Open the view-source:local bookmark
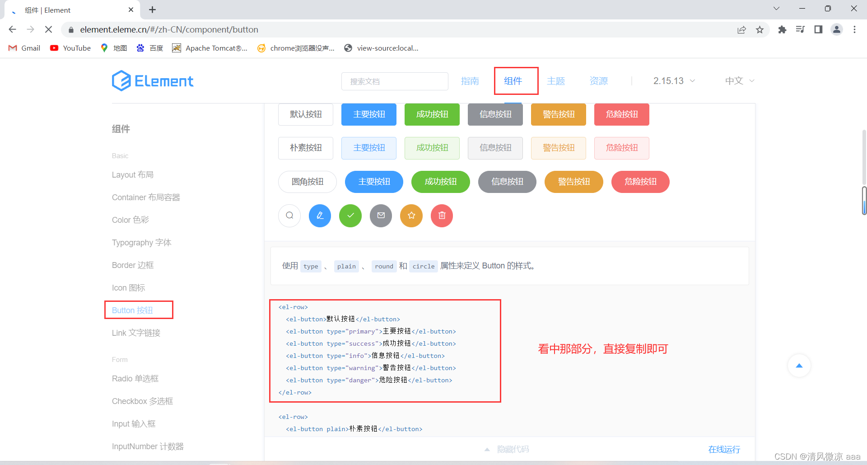The width and height of the screenshot is (867, 465). coord(382,48)
